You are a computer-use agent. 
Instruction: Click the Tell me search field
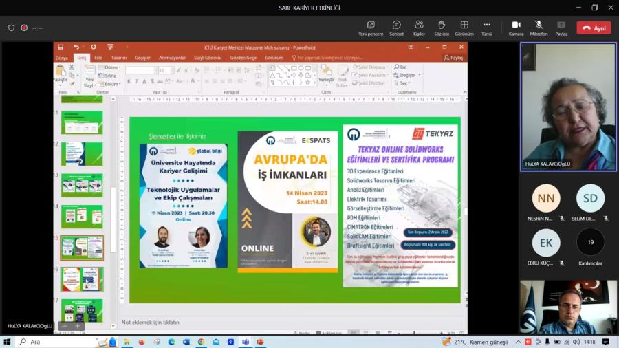(x=327, y=58)
